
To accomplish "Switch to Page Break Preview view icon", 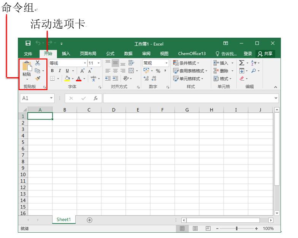I will point(208,228).
